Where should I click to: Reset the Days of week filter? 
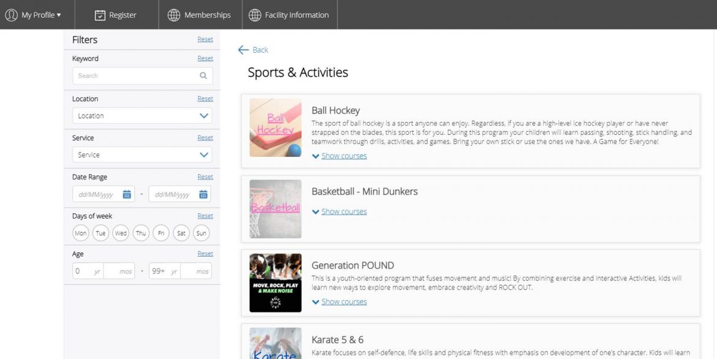205,216
